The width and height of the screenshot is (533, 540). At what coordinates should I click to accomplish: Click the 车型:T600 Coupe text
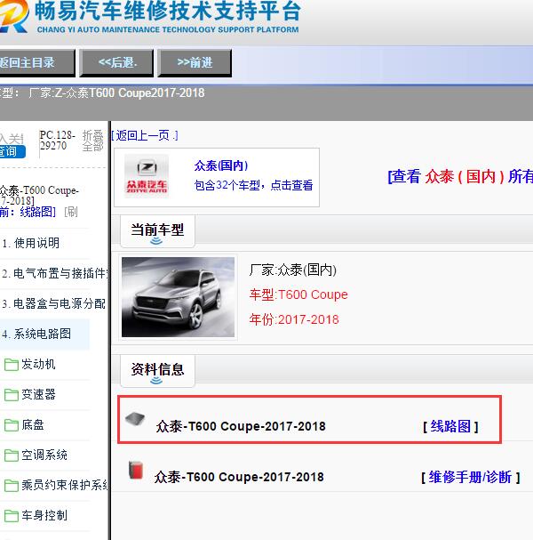(x=298, y=294)
